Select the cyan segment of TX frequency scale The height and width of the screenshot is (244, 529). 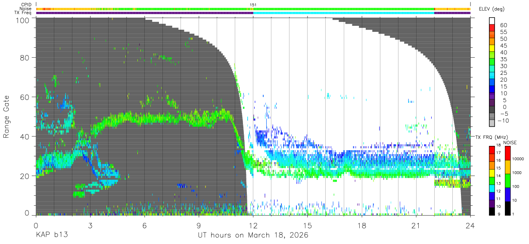[x=492, y=188]
